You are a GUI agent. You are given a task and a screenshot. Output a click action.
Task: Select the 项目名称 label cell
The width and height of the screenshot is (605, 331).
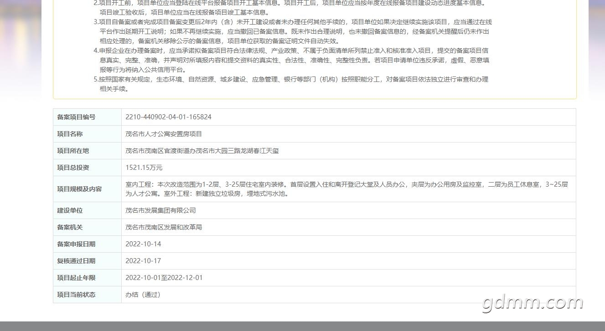(87, 134)
